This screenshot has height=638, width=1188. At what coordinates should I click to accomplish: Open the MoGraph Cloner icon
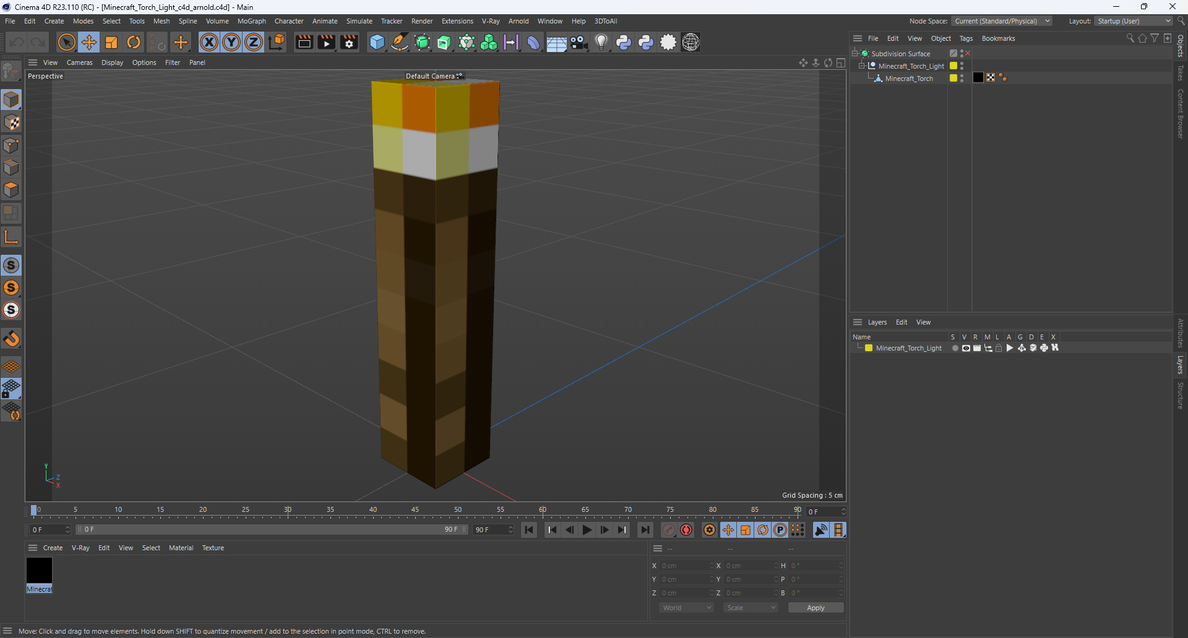(x=489, y=42)
